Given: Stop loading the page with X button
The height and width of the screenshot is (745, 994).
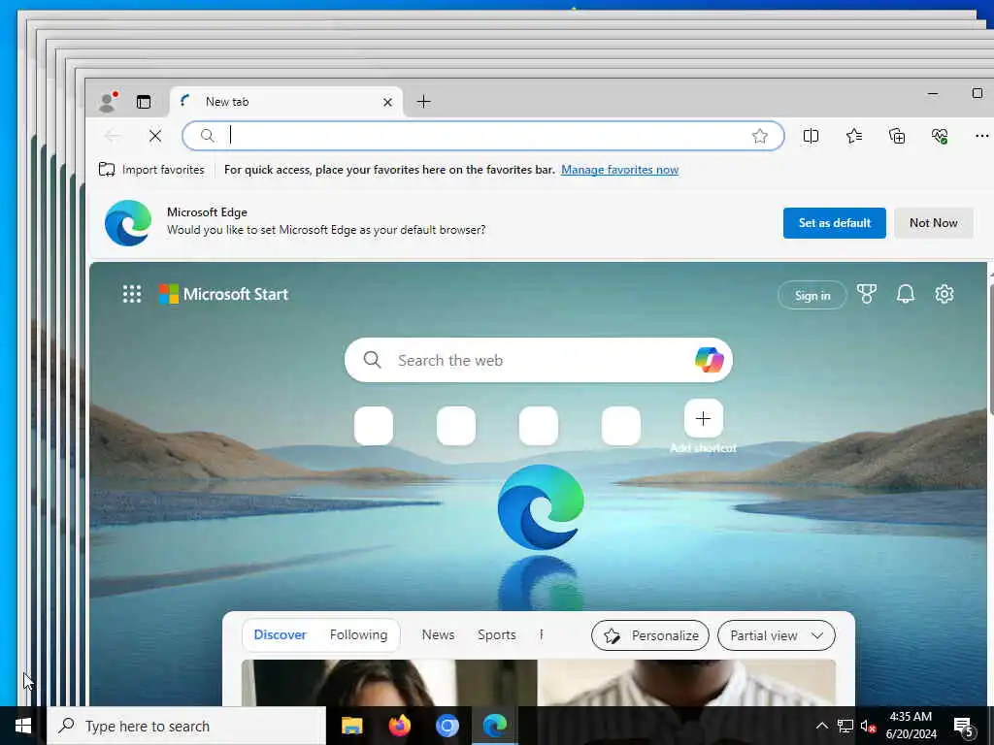Looking at the screenshot, I should pos(154,136).
